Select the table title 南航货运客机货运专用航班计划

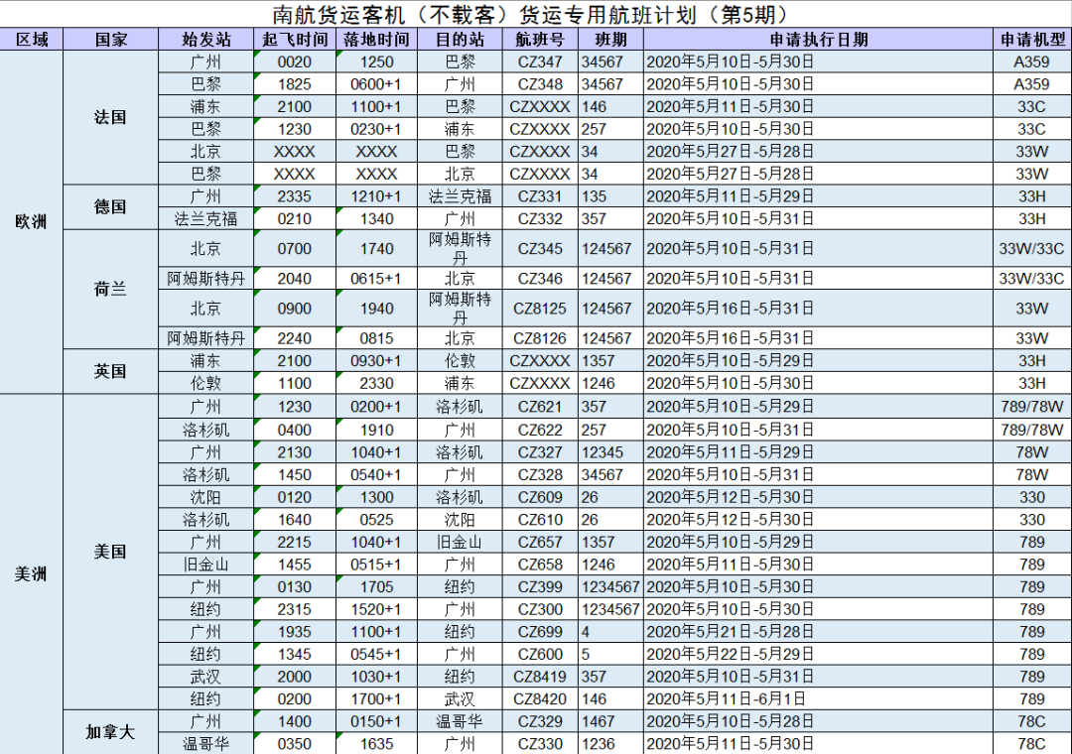point(530,14)
